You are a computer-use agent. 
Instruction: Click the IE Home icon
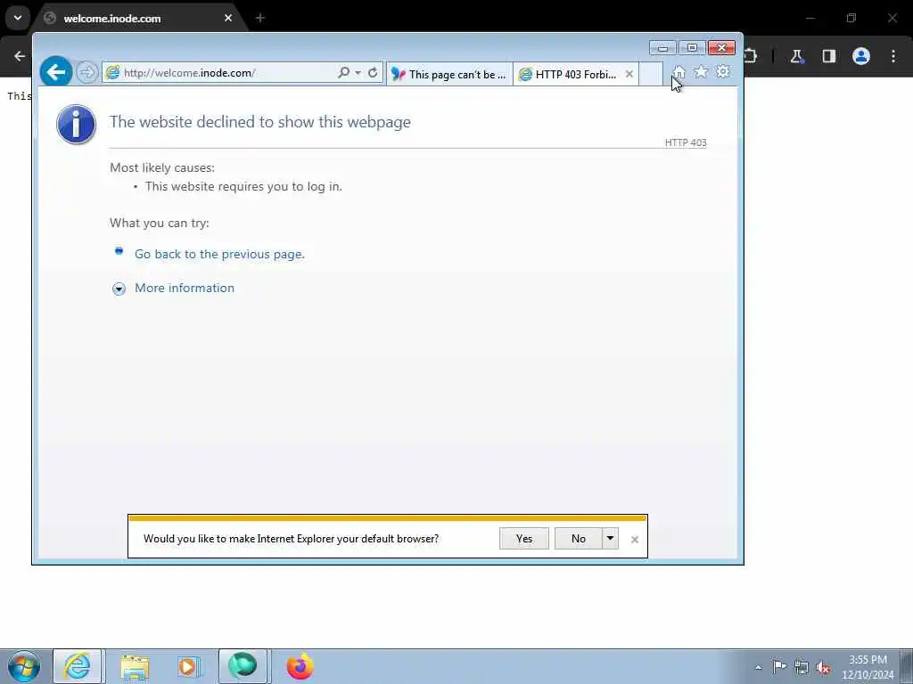pyautogui.click(x=679, y=71)
